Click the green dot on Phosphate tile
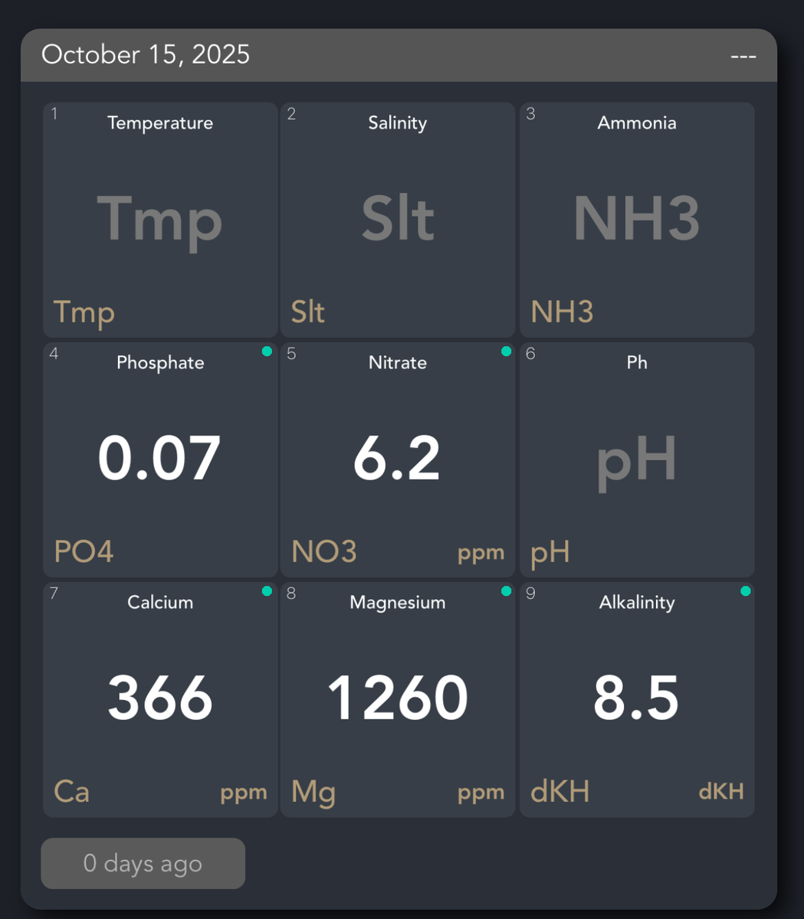The image size is (804, 919). click(267, 352)
